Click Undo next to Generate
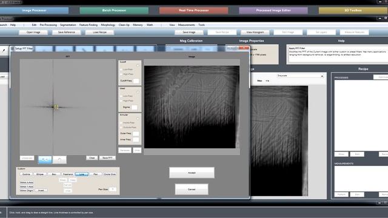 click(137, 150)
